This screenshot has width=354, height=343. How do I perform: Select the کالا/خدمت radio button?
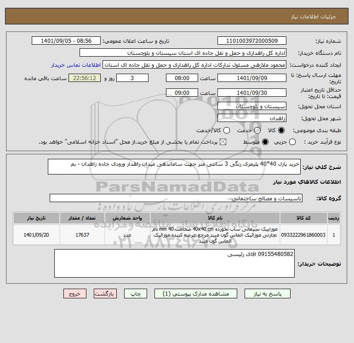(227, 130)
